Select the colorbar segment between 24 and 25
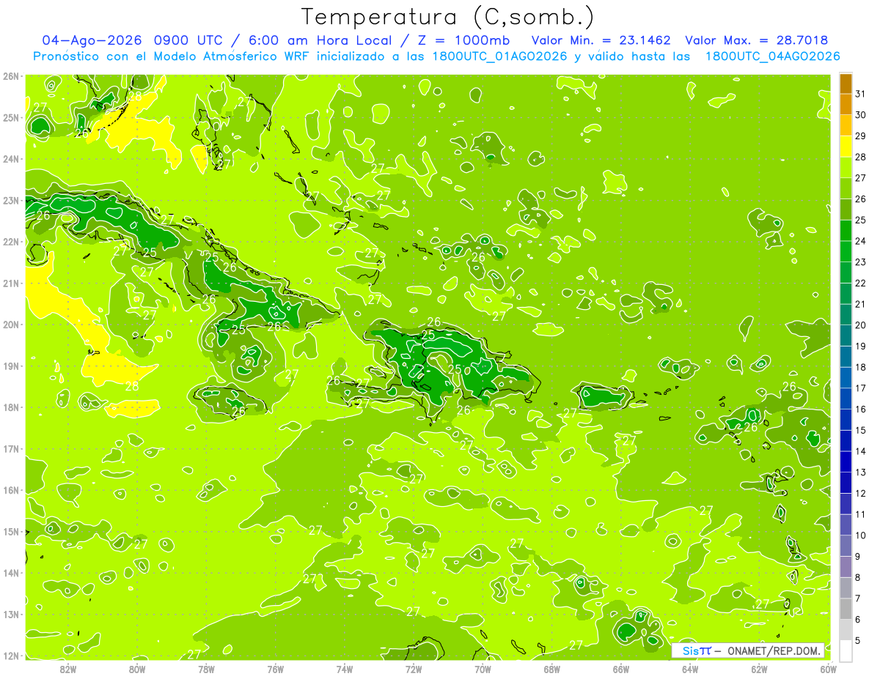 tap(845, 230)
